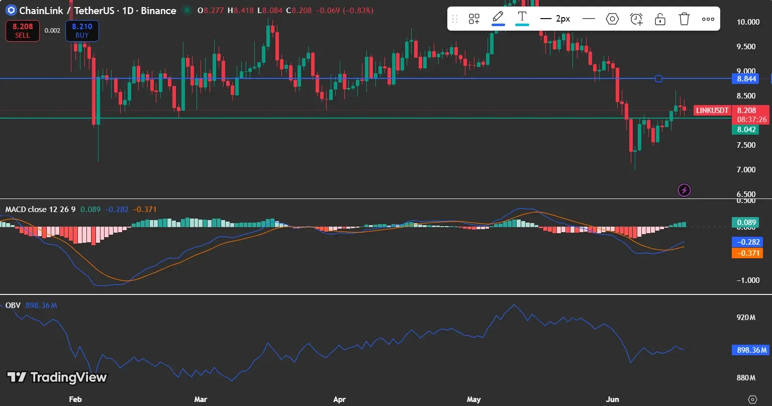772x406 pixels.
Task: Open drawing templates in the floating toolbar
Action: 474,19
